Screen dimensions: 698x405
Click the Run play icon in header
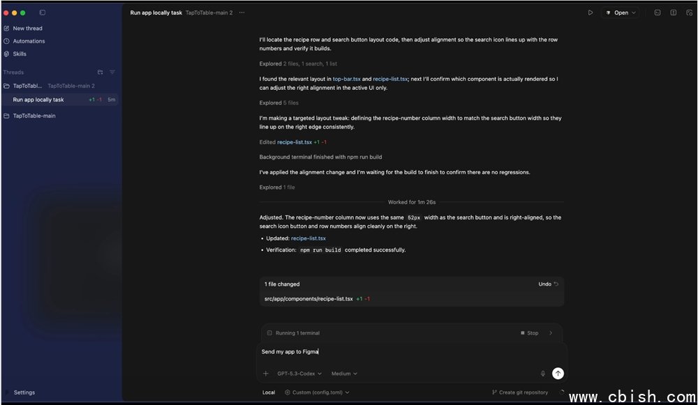tap(590, 13)
